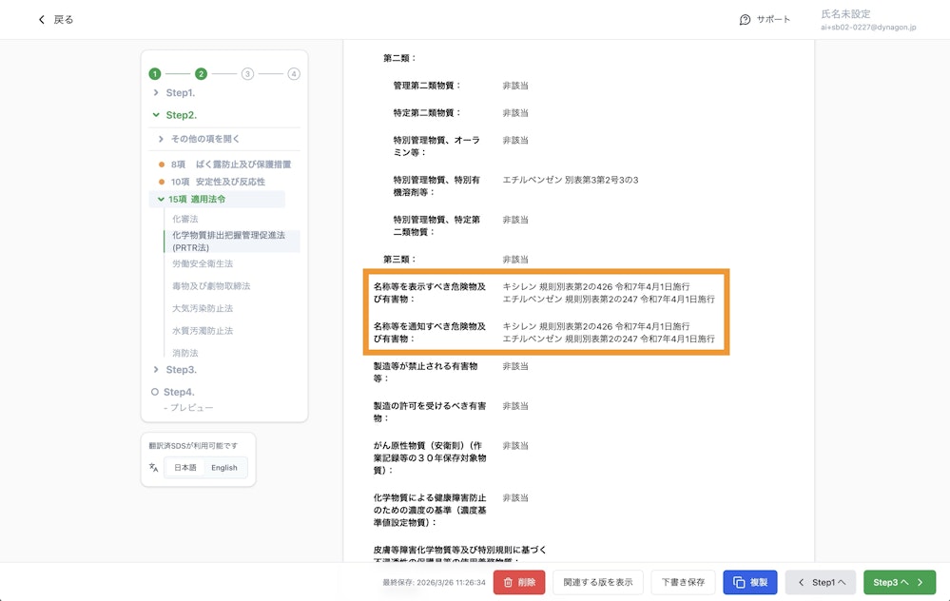The image size is (950, 601).
Task: Collapse 15項 適用法令
Action: pyautogui.click(x=161, y=199)
